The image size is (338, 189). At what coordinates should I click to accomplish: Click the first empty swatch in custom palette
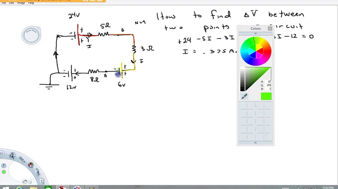[243, 105]
